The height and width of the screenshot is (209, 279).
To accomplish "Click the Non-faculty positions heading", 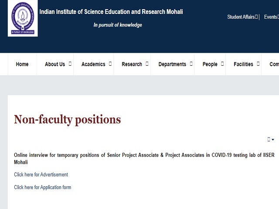I will [67, 119].
